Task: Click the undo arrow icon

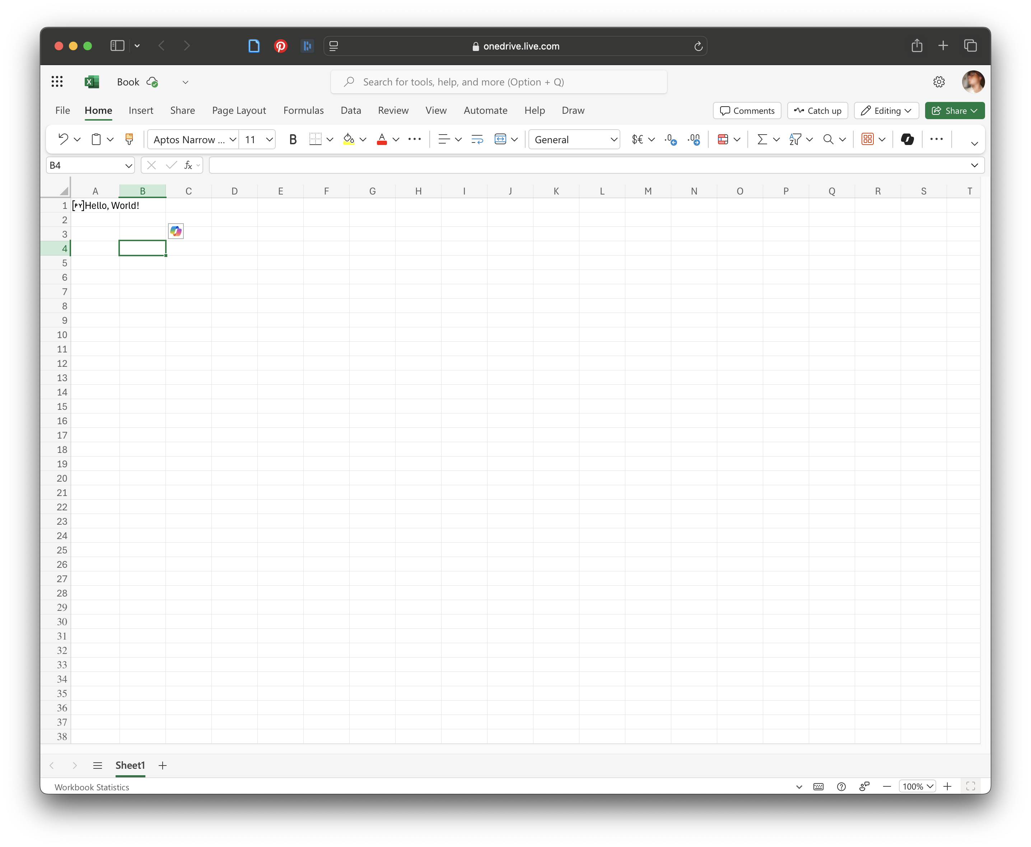Action: (63, 140)
